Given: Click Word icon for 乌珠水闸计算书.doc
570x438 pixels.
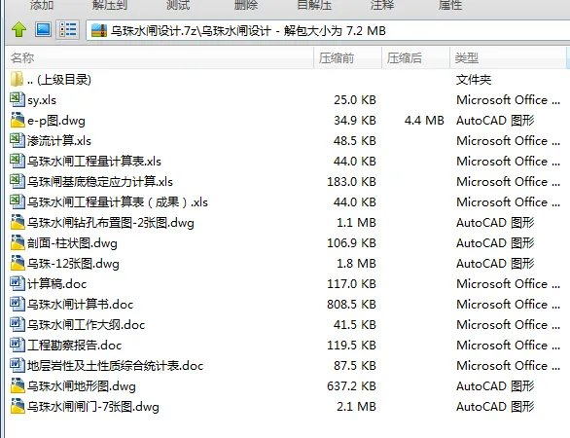Looking at the screenshot, I should (18, 304).
